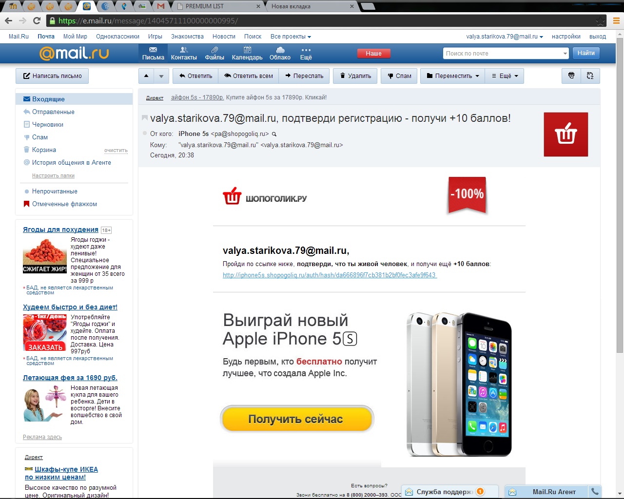Click the print icon button
The image size is (624, 499).
pos(571,76)
